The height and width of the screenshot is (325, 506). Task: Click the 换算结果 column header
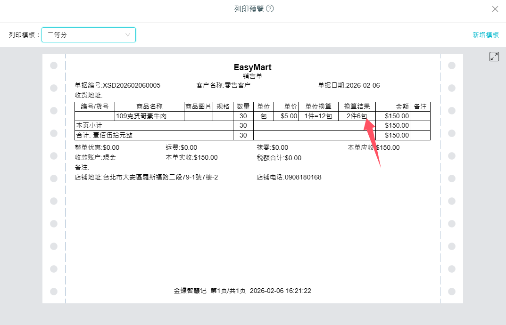point(357,106)
